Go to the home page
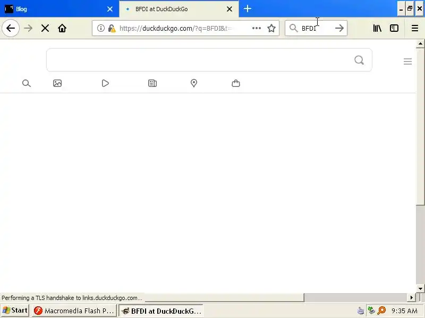This screenshot has width=425, height=318. [x=62, y=28]
